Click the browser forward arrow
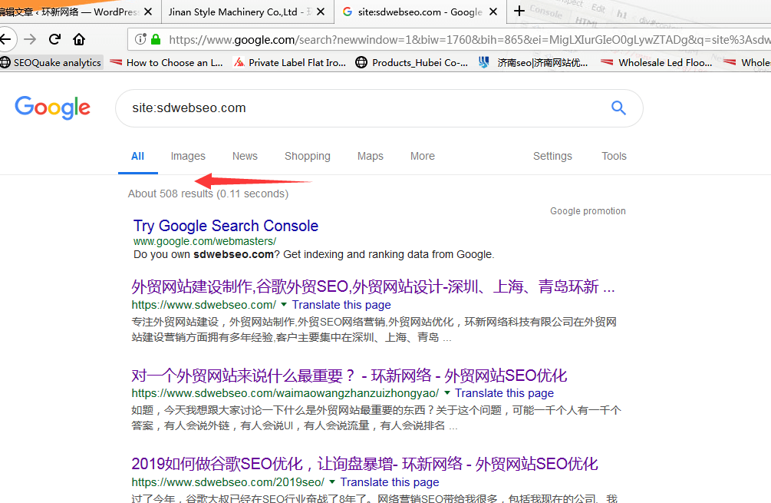Viewport: 771px width, 503px height. click(x=30, y=39)
